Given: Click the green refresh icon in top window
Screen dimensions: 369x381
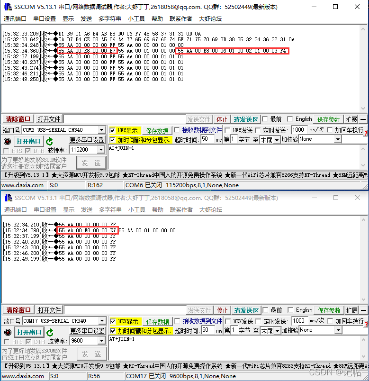Looking at the screenshot, I should point(50,141).
